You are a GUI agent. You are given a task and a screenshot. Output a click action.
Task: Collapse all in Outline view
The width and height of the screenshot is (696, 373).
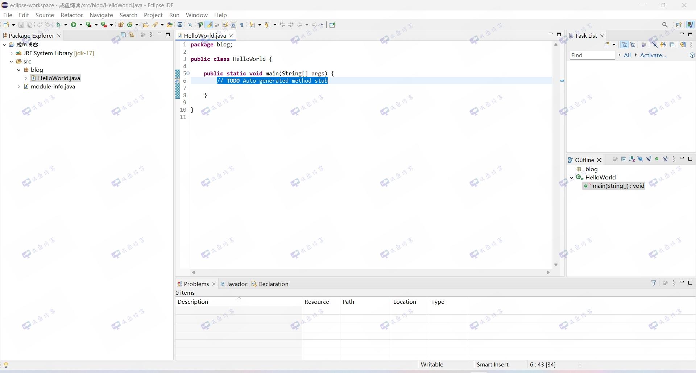point(623,159)
